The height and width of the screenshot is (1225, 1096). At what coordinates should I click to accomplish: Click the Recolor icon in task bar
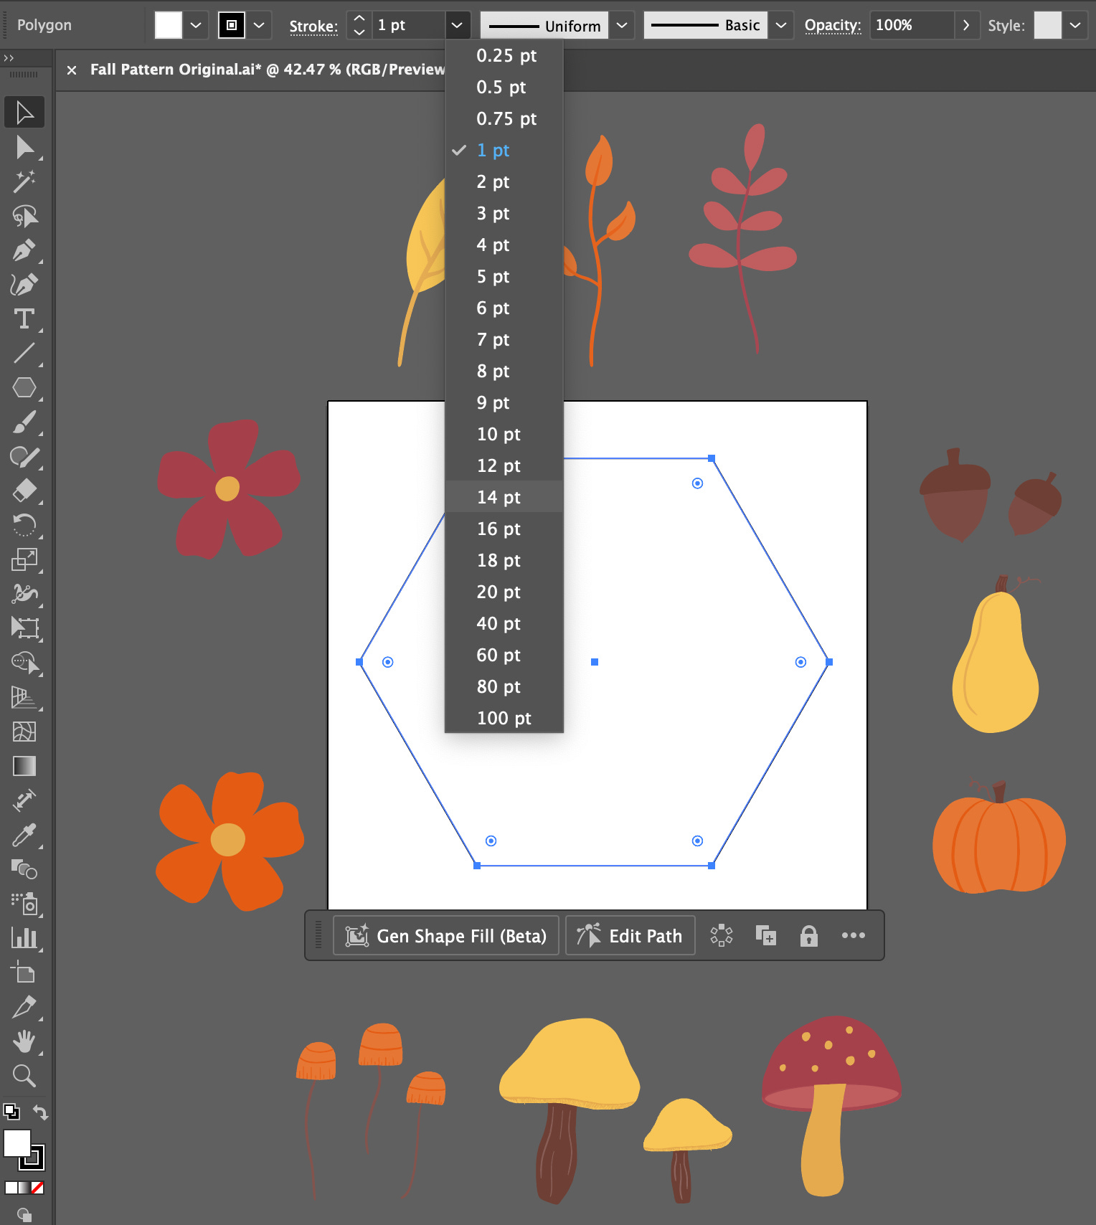722,935
